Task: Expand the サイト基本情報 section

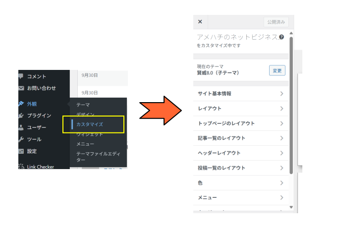Action: [240, 94]
